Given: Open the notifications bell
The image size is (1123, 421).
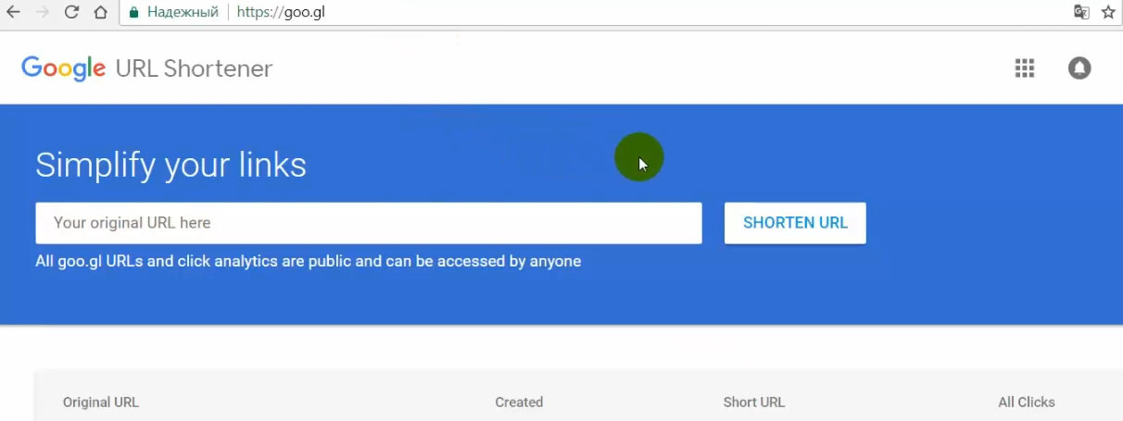Looking at the screenshot, I should click(1079, 68).
